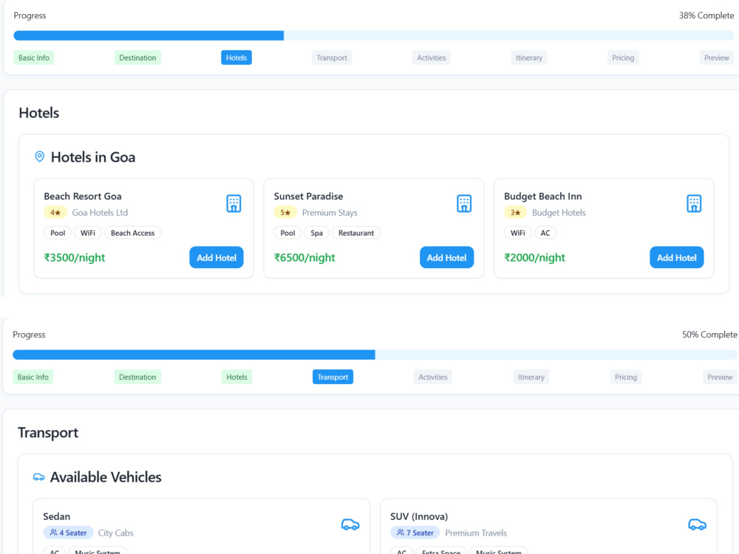Click the 50% Complete label
Image resolution: width=739 pixels, height=554 pixels.
coord(709,335)
